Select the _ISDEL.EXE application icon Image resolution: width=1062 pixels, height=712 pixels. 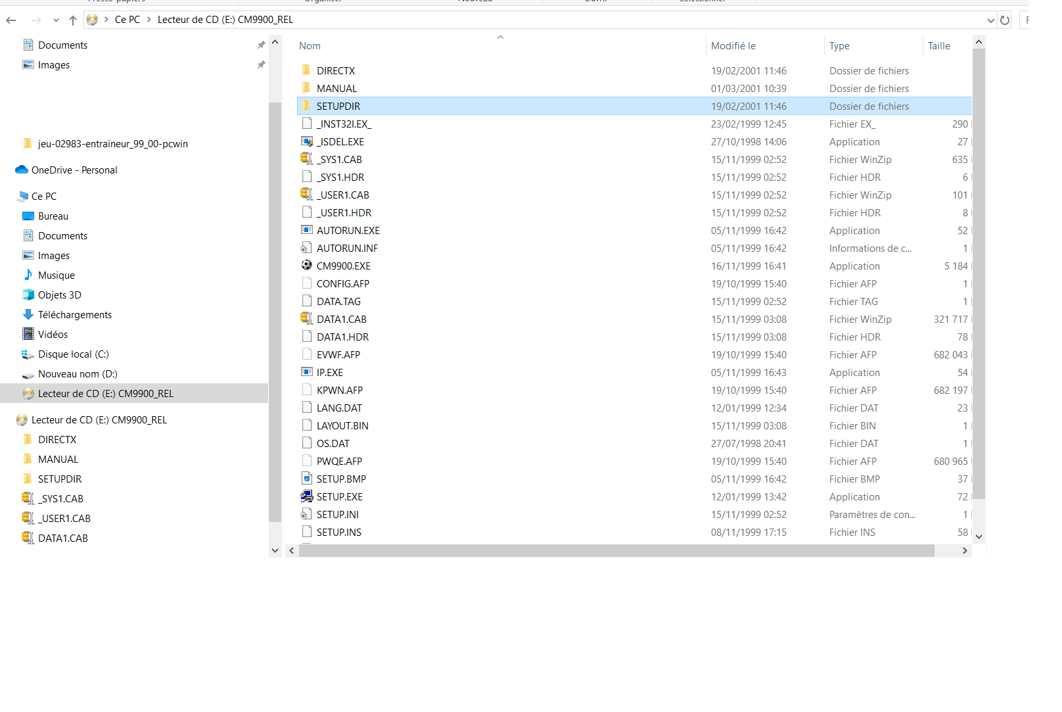coord(306,141)
